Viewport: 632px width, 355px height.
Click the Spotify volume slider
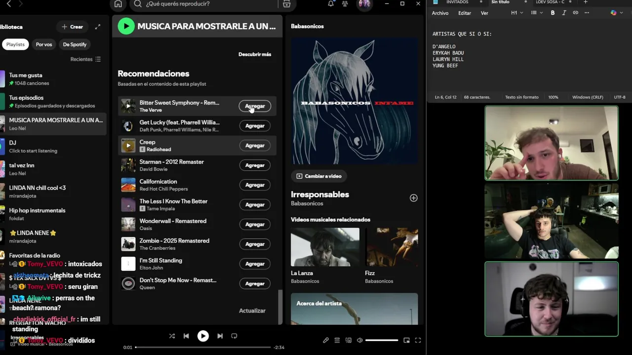[382, 340]
